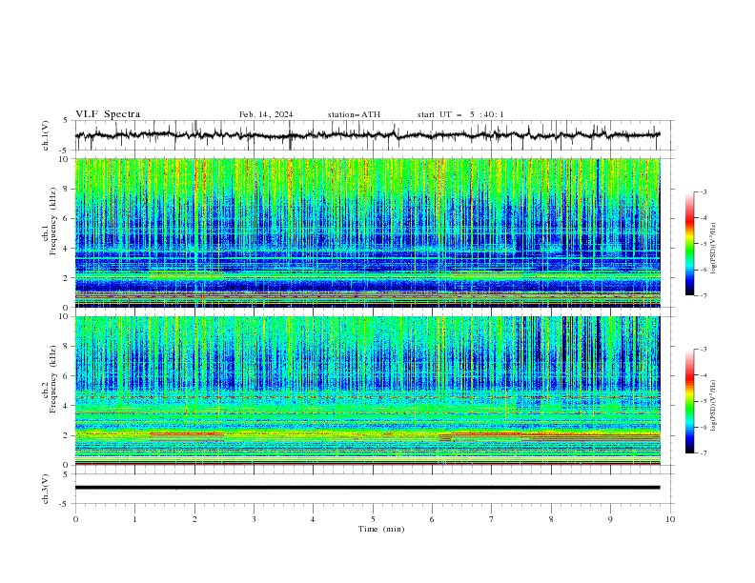Click the time axis tick label "3"
The width and height of the screenshot is (755, 583).
click(x=254, y=519)
